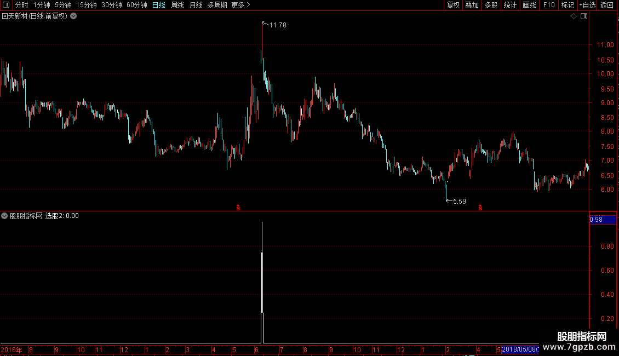The width and height of the screenshot is (619, 356).
Task: Click the 6.00 price axis label
Action: tap(607, 190)
